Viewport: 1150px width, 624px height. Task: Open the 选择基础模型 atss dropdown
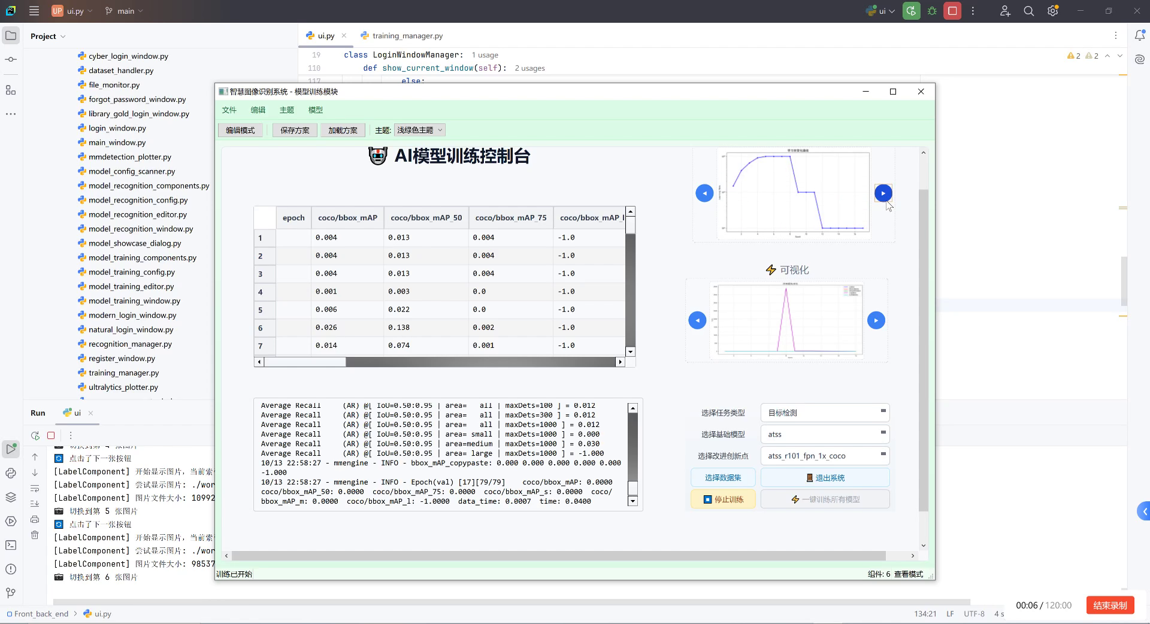pyautogui.click(x=825, y=434)
